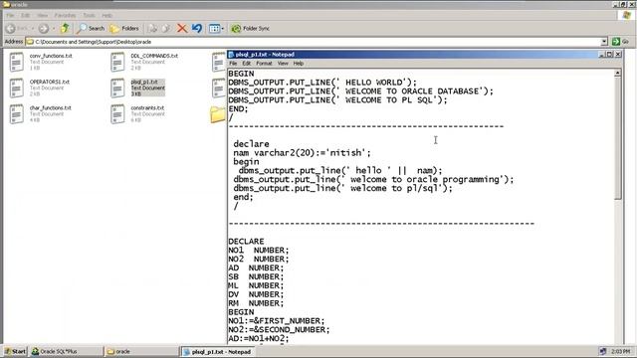Screen dimensions: 637x358
Task: Open Explorer's File menu
Action: point(10,16)
